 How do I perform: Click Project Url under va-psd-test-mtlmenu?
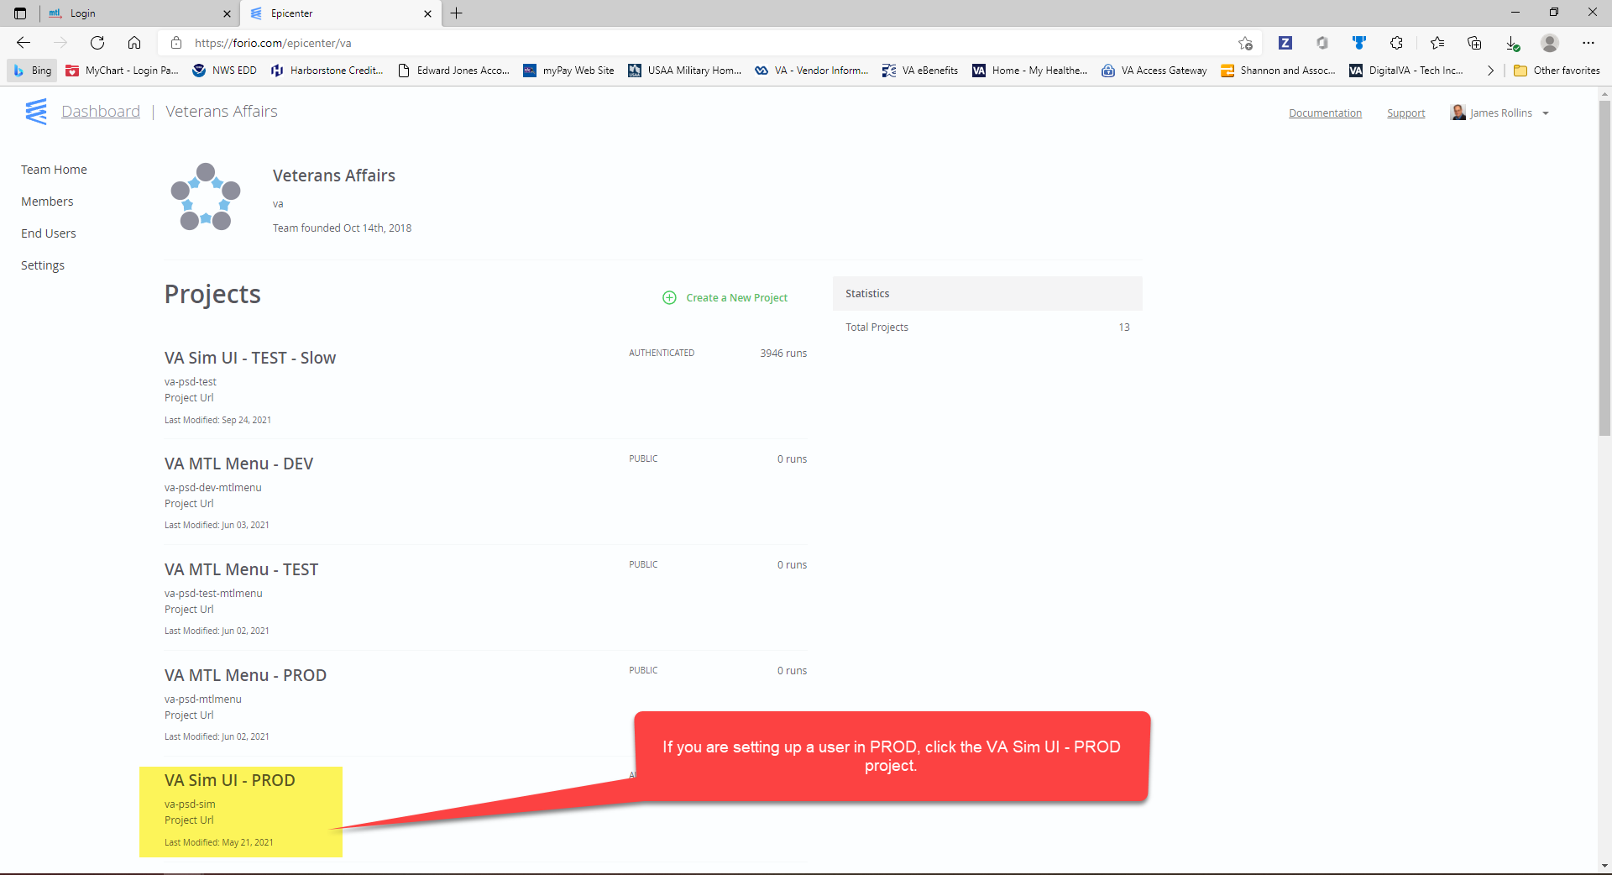pos(189,610)
